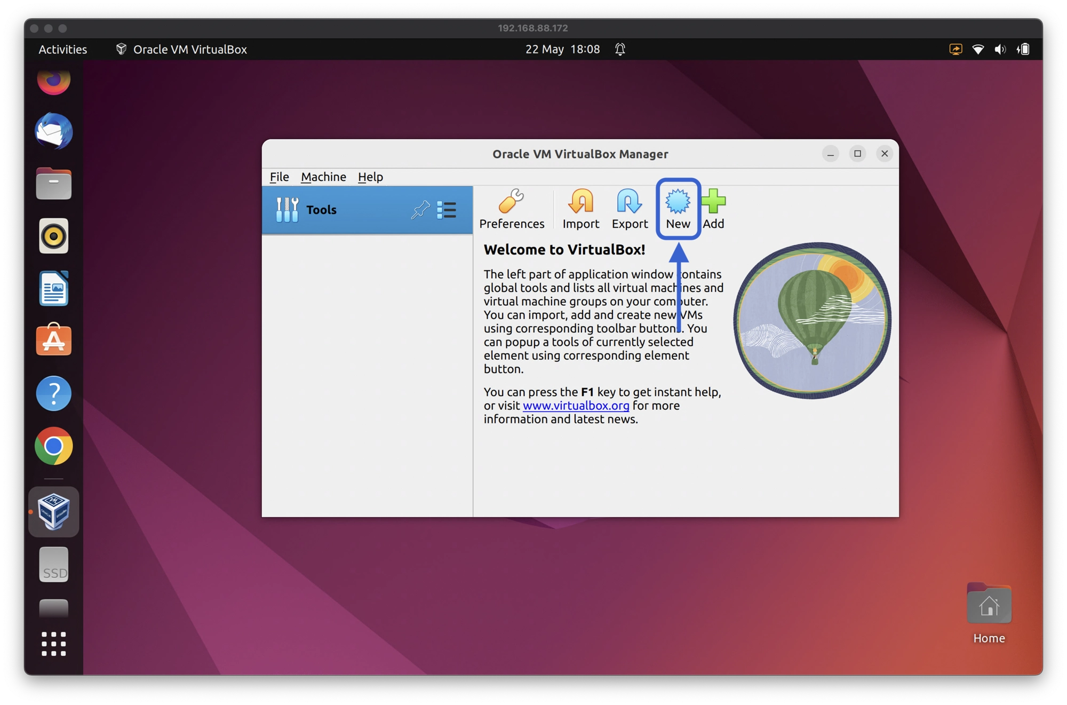The image size is (1067, 705).
Task: Click the notification bell icon
Action: (x=620, y=49)
